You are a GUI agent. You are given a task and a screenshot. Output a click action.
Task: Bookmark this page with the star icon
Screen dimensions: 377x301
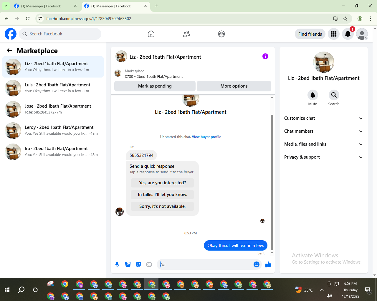[345, 19]
